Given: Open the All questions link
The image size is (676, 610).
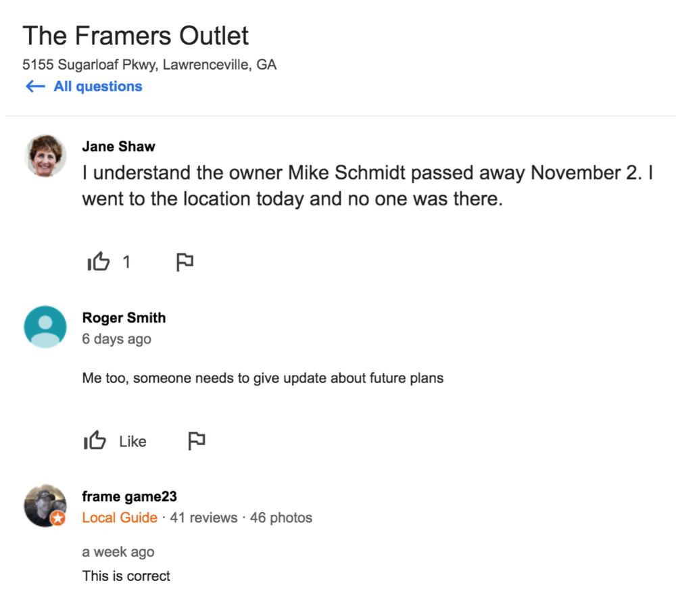Looking at the screenshot, I should point(97,86).
